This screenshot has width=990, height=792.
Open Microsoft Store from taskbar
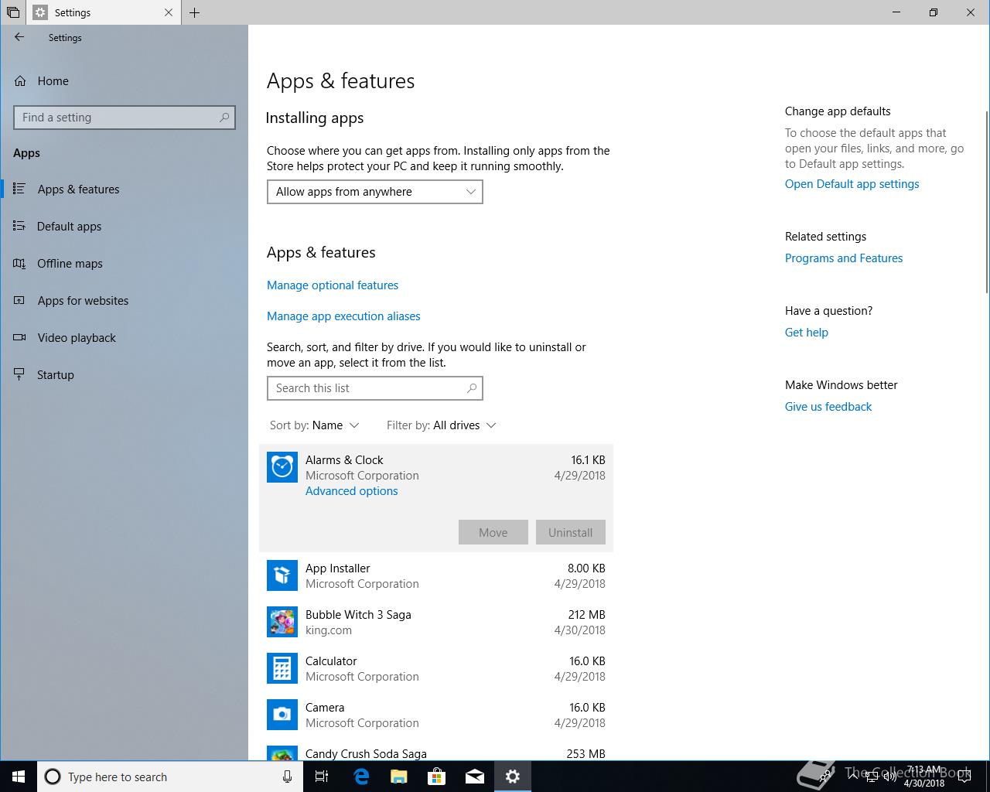click(x=437, y=777)
